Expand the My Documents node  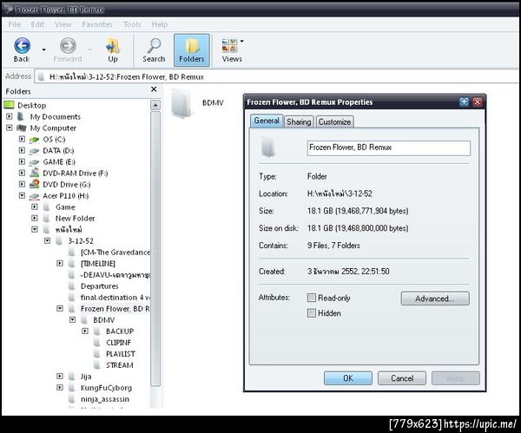pyautogui.click(x=10, y=116)
